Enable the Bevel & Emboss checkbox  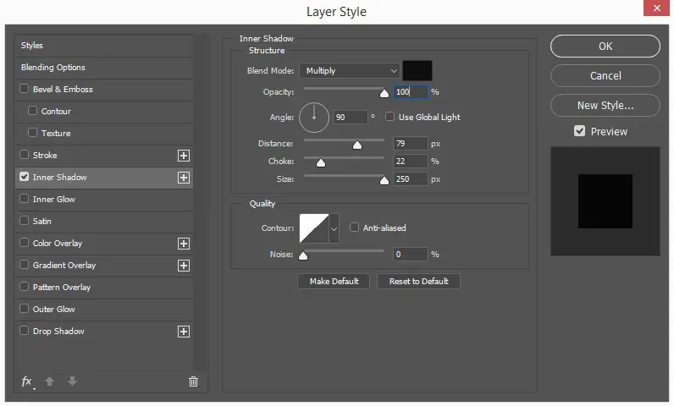tap(24, 89)
